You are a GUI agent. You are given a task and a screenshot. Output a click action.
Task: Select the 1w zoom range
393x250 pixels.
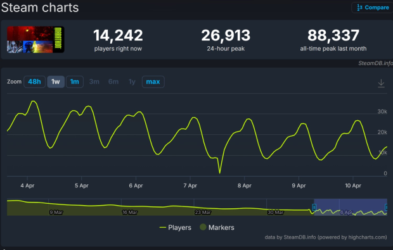click(56, 82)
